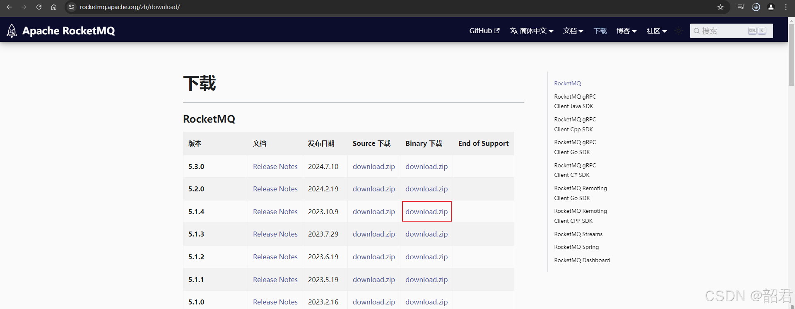Open Release Notes for version 5.1.0
This screenshot has width=795, height=309.
click(275, 302)
